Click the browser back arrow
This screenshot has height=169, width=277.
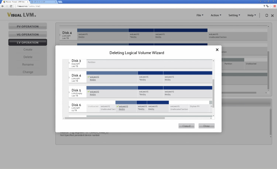pos(3,6)
